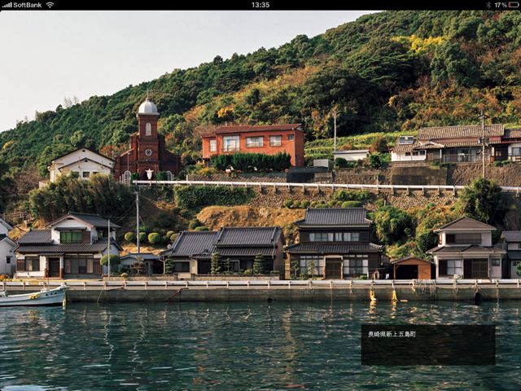The width and height of the screenshot is (521, 391).
Task: Tap the SoftBank carrier label
Action: (x=28, y=5)
